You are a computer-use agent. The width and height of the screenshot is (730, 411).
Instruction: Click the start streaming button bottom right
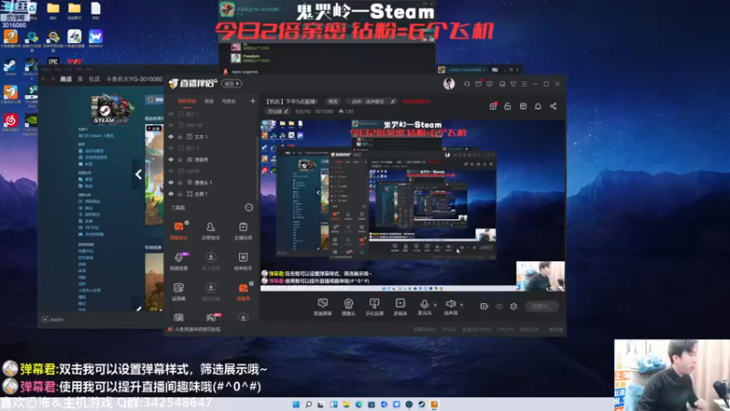pos(541,306)
